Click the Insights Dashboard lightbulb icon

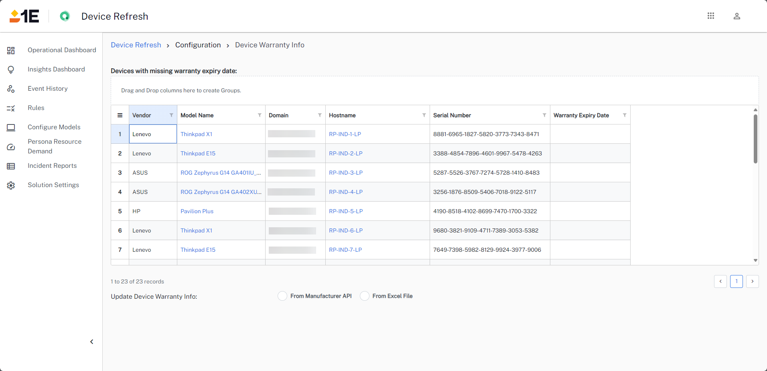click(11, 69)
